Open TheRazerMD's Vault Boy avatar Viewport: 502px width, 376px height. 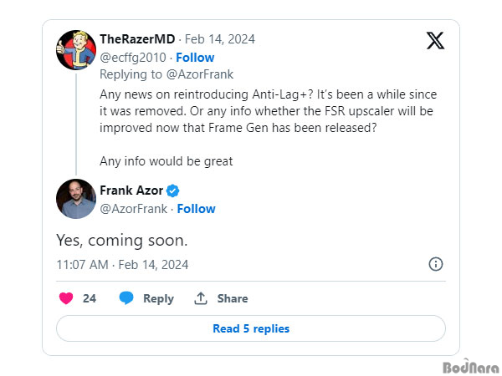76,50
